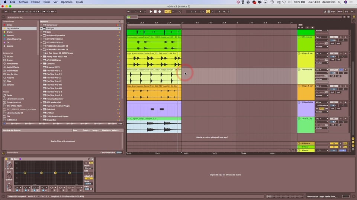This screenshot has width=357, height=200.
Task: Toggle EQ Eight analyzer display button
Action: [x=91, y=163]
